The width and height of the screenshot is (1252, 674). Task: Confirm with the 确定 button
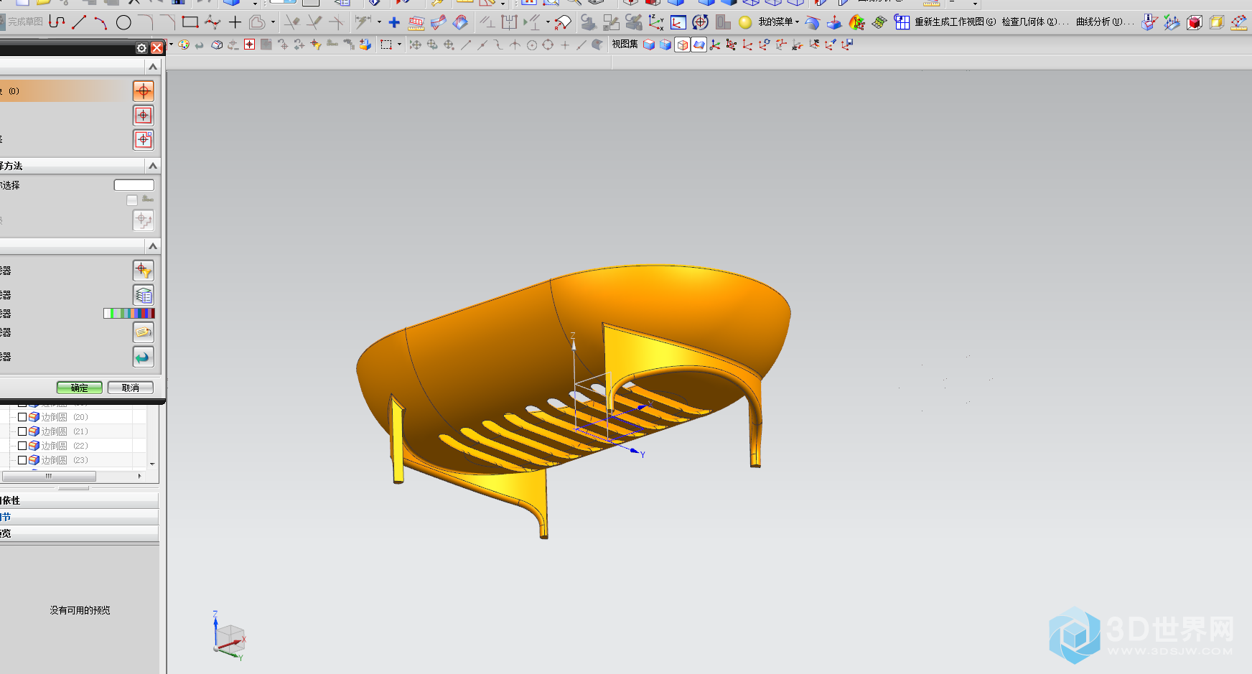tap(80, 388)
